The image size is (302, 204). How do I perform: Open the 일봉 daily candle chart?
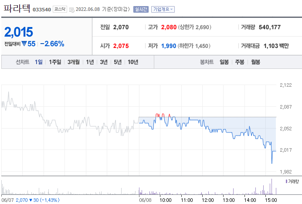[224, 62]
